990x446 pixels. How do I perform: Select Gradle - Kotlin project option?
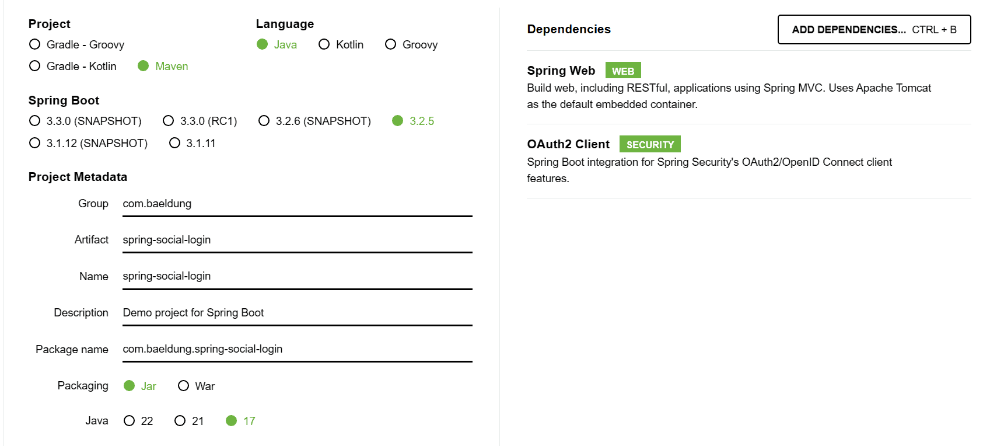(x=35, y=66)
